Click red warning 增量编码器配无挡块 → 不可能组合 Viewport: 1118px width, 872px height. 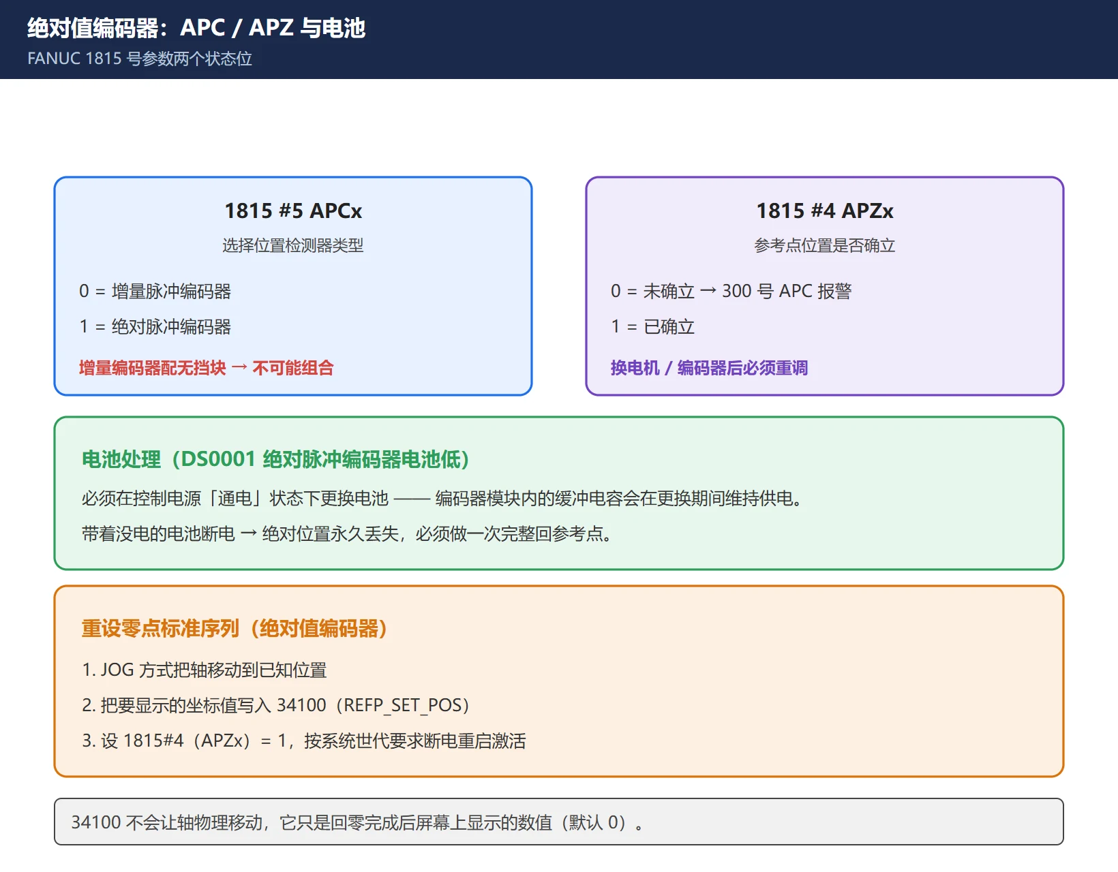coord(207,368)
